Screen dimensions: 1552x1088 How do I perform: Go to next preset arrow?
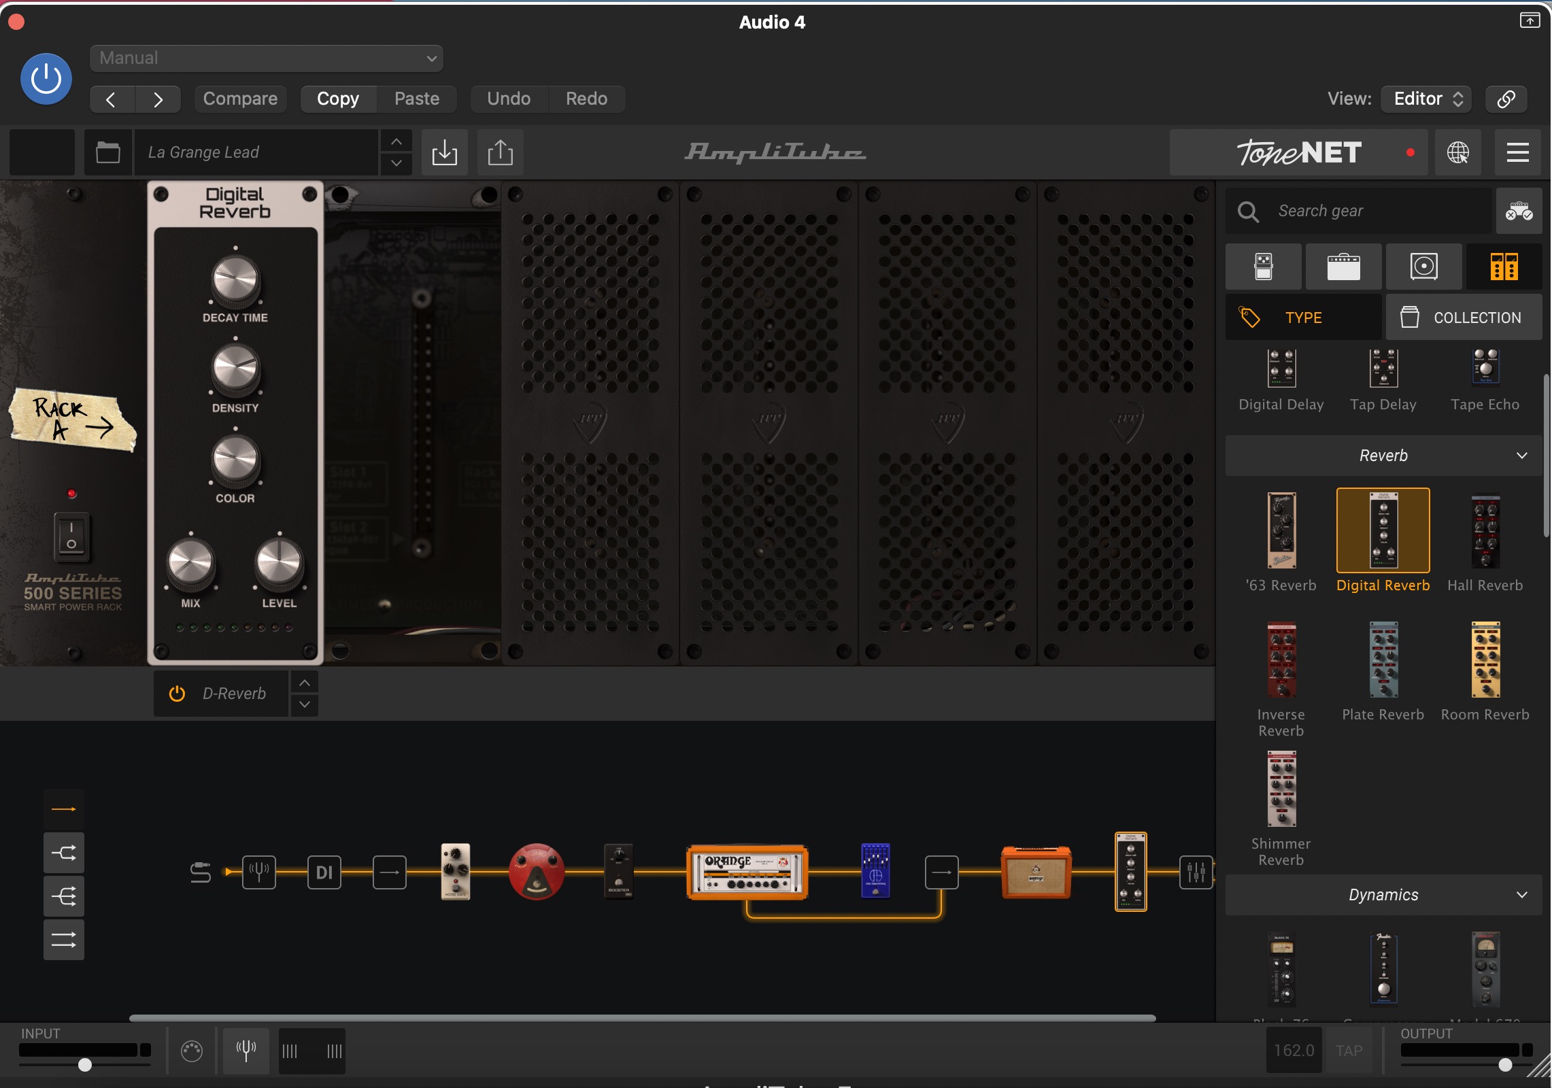tap(158, 99)
